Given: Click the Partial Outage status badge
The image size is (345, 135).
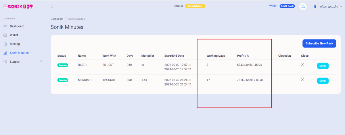Looking at the screenshot, I should [x=195, y=6].
